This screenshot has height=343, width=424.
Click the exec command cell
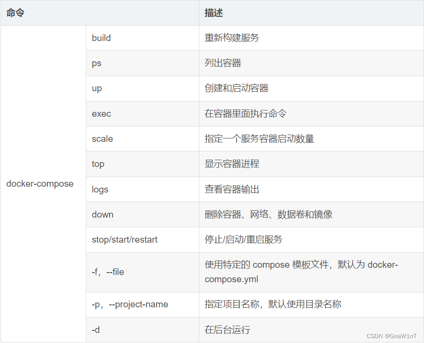[100, 113]
